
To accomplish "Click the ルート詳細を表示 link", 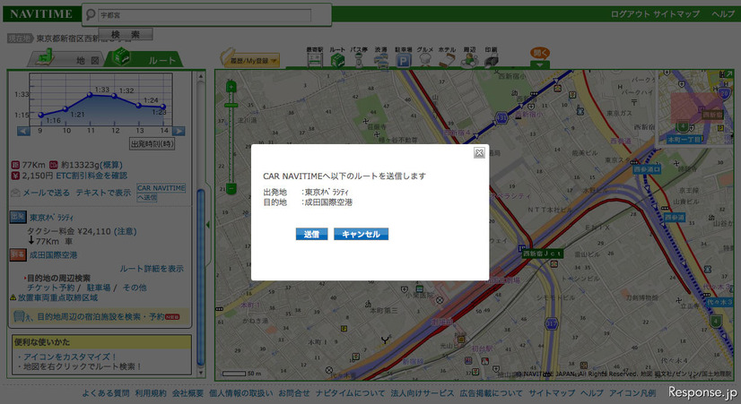I will [152, 269].
